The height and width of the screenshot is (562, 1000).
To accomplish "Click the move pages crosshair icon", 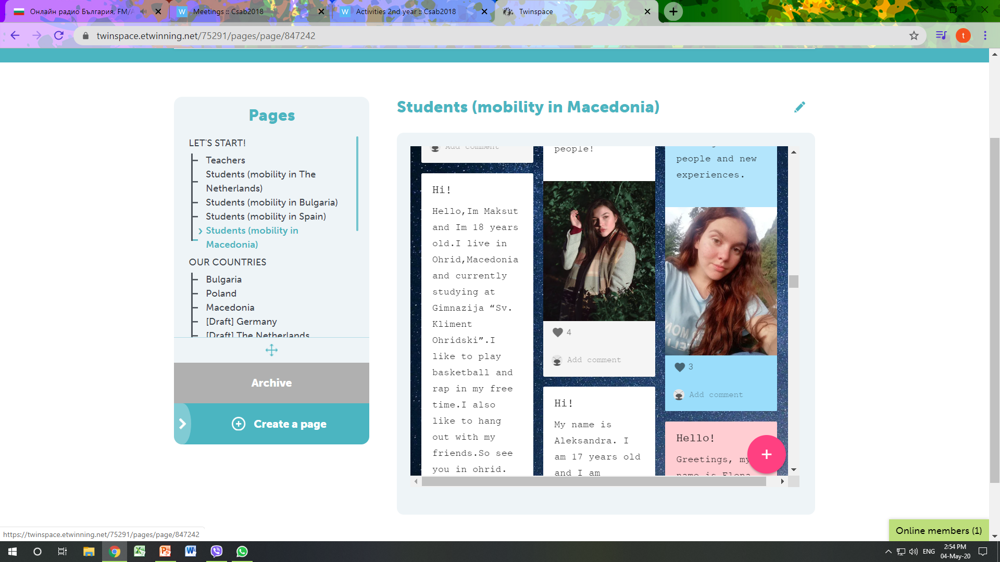I will point(271,350).
